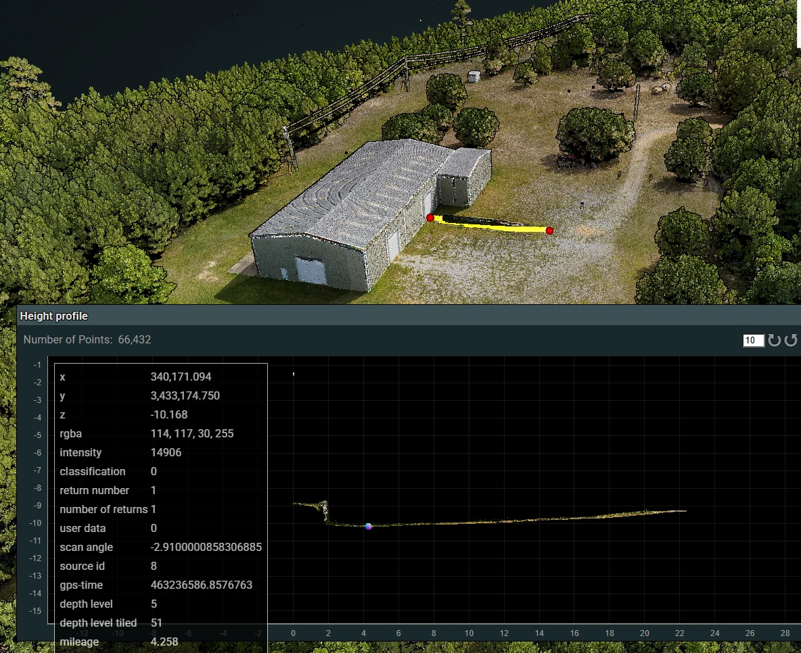
Task: Click the return number label
Action: click(x=95, y=490)
